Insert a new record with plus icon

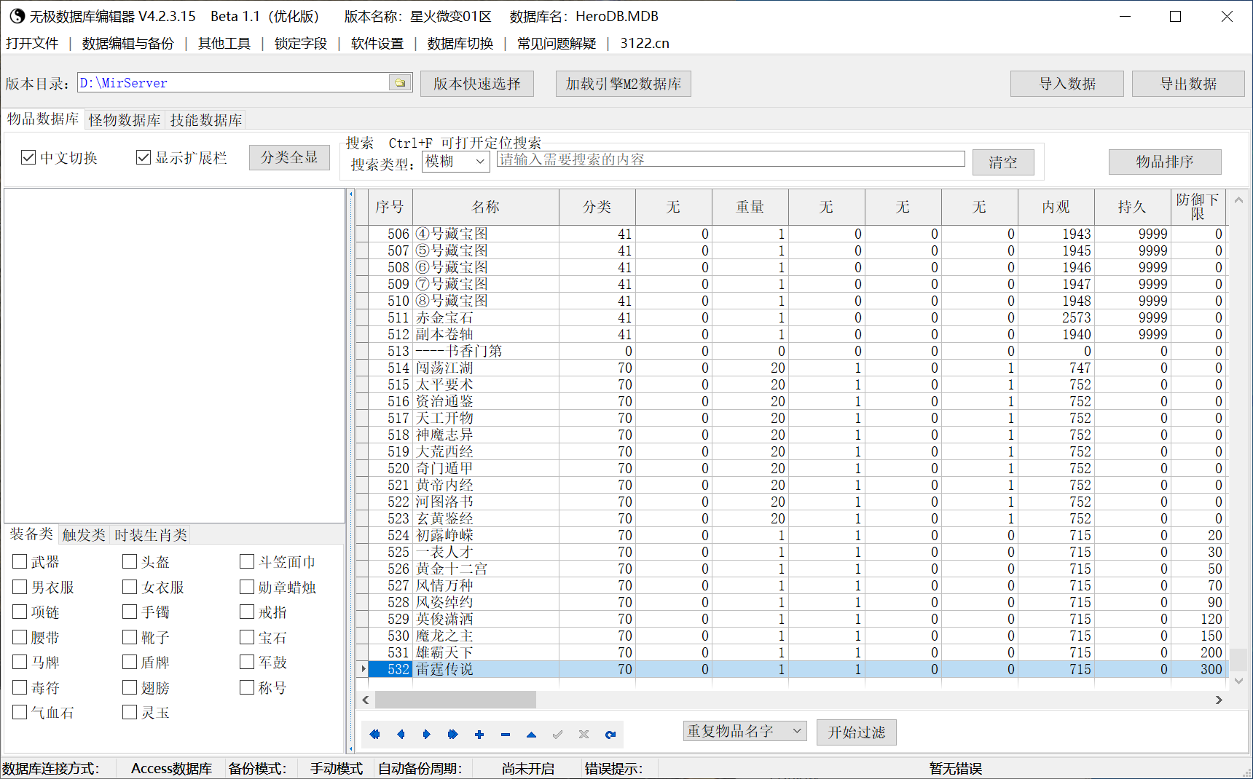click(479, 734)
